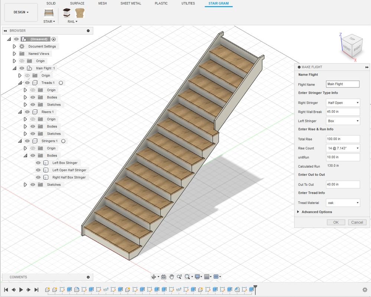Open the DESIGN workspace dropdown
Viewport: 371px width, 297px height.
pos(21,12)
